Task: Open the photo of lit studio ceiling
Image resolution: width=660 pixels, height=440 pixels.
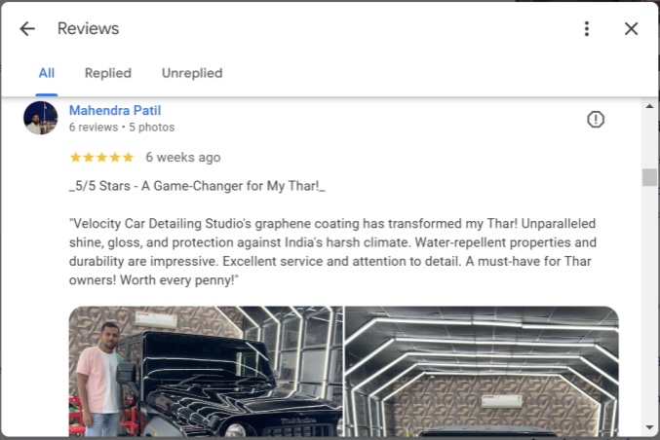Action: tap(482, 371)
